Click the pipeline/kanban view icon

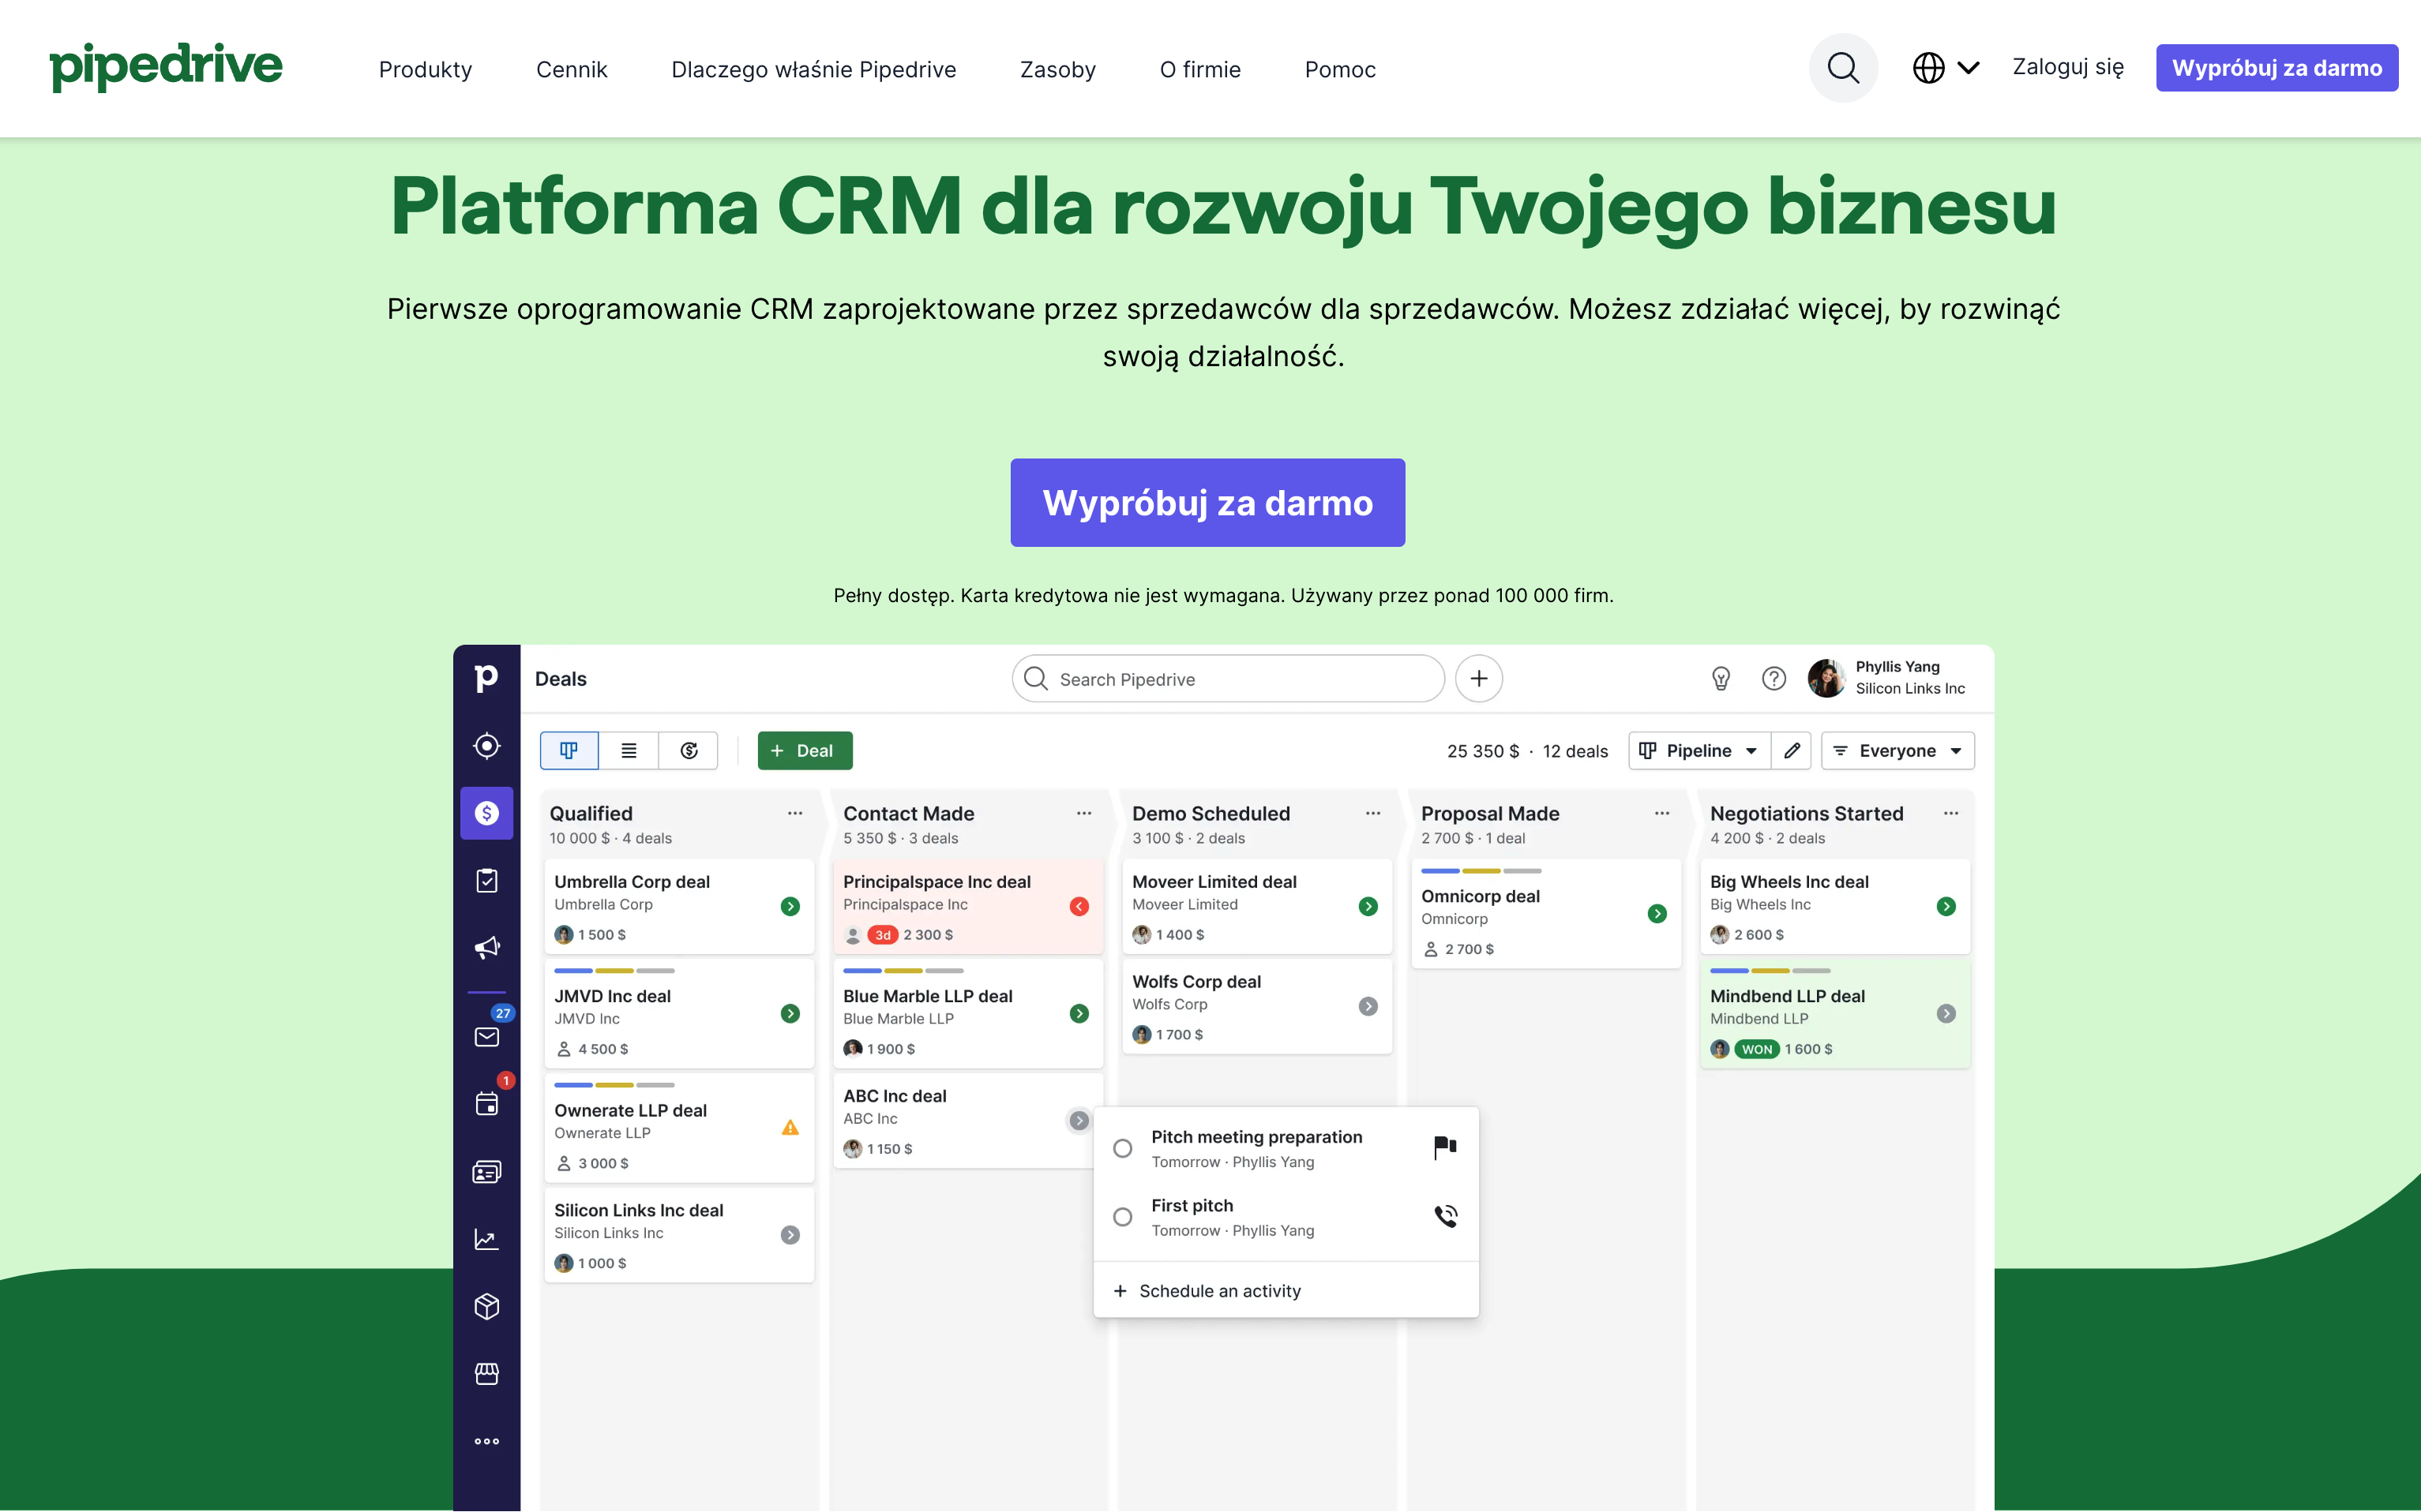pos(566,749)
